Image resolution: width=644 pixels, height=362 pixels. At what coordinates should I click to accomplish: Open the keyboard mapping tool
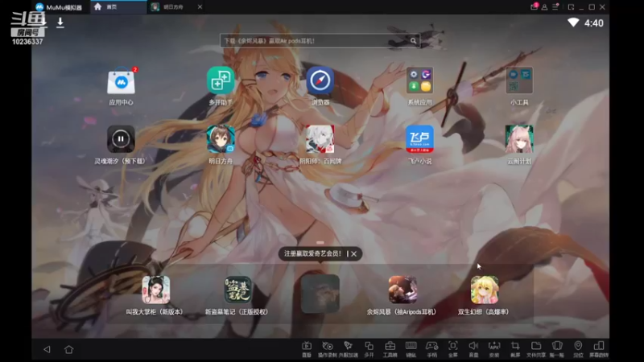(x=411, y=349)
